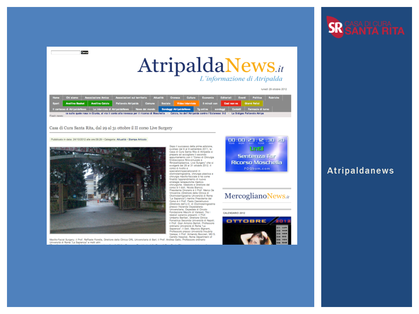The height and width of the screenshot is (314, 419).
Task: Open the Tg online menu item
Action: tap(203, 109)
